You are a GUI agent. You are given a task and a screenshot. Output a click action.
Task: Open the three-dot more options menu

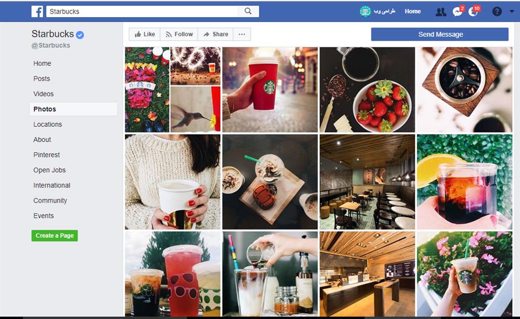[242, 34]
